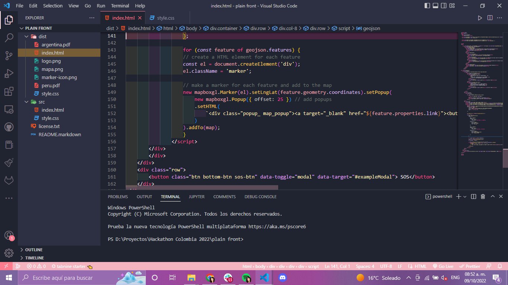
Task: Open the Accounts menu in the activity bar
Action: point(9,236)
